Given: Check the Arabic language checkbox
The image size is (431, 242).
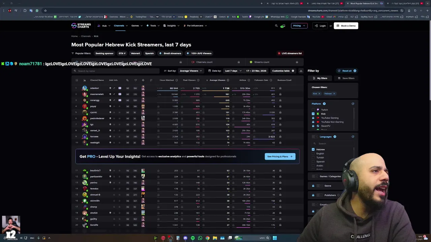Looking at the screenshot, I should 313,166.
